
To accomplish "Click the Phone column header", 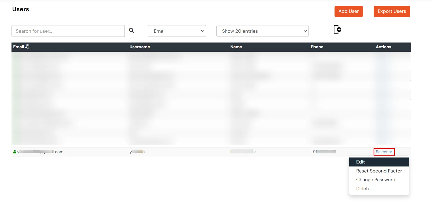I will pyautogui.click(x=317, y=47).
